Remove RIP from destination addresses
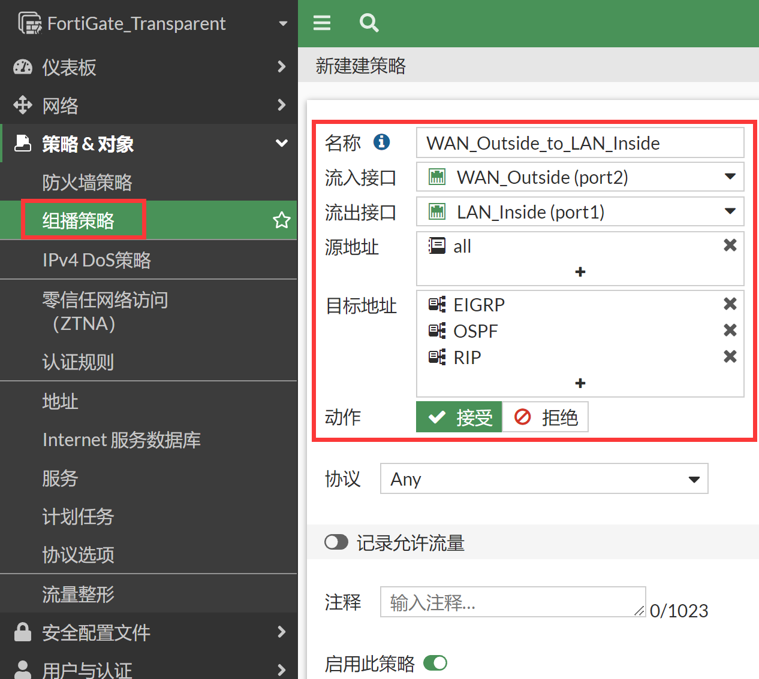Viewport: 759px width, 679px height. click(730, 357)
